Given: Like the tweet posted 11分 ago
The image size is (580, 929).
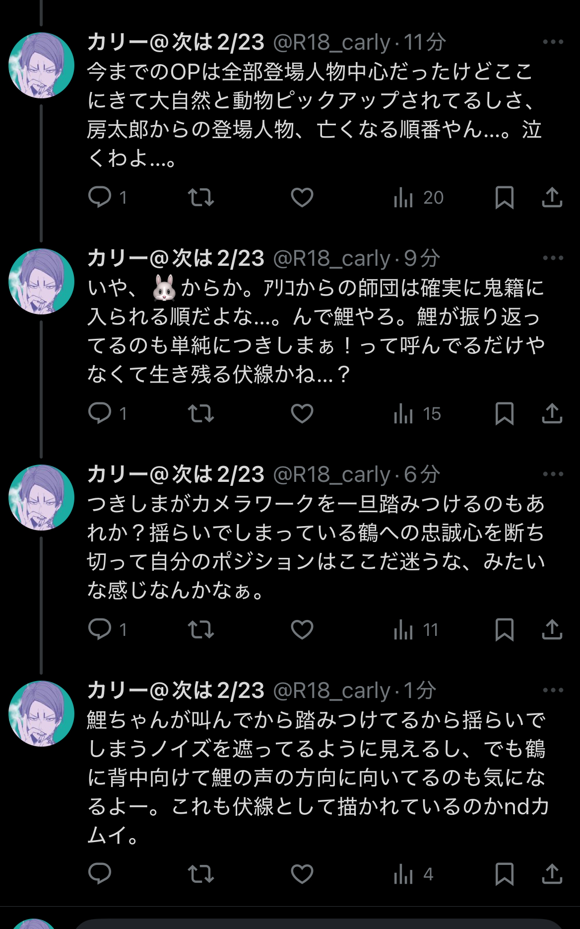Looking at the screenshot, I should pos(302,197).
